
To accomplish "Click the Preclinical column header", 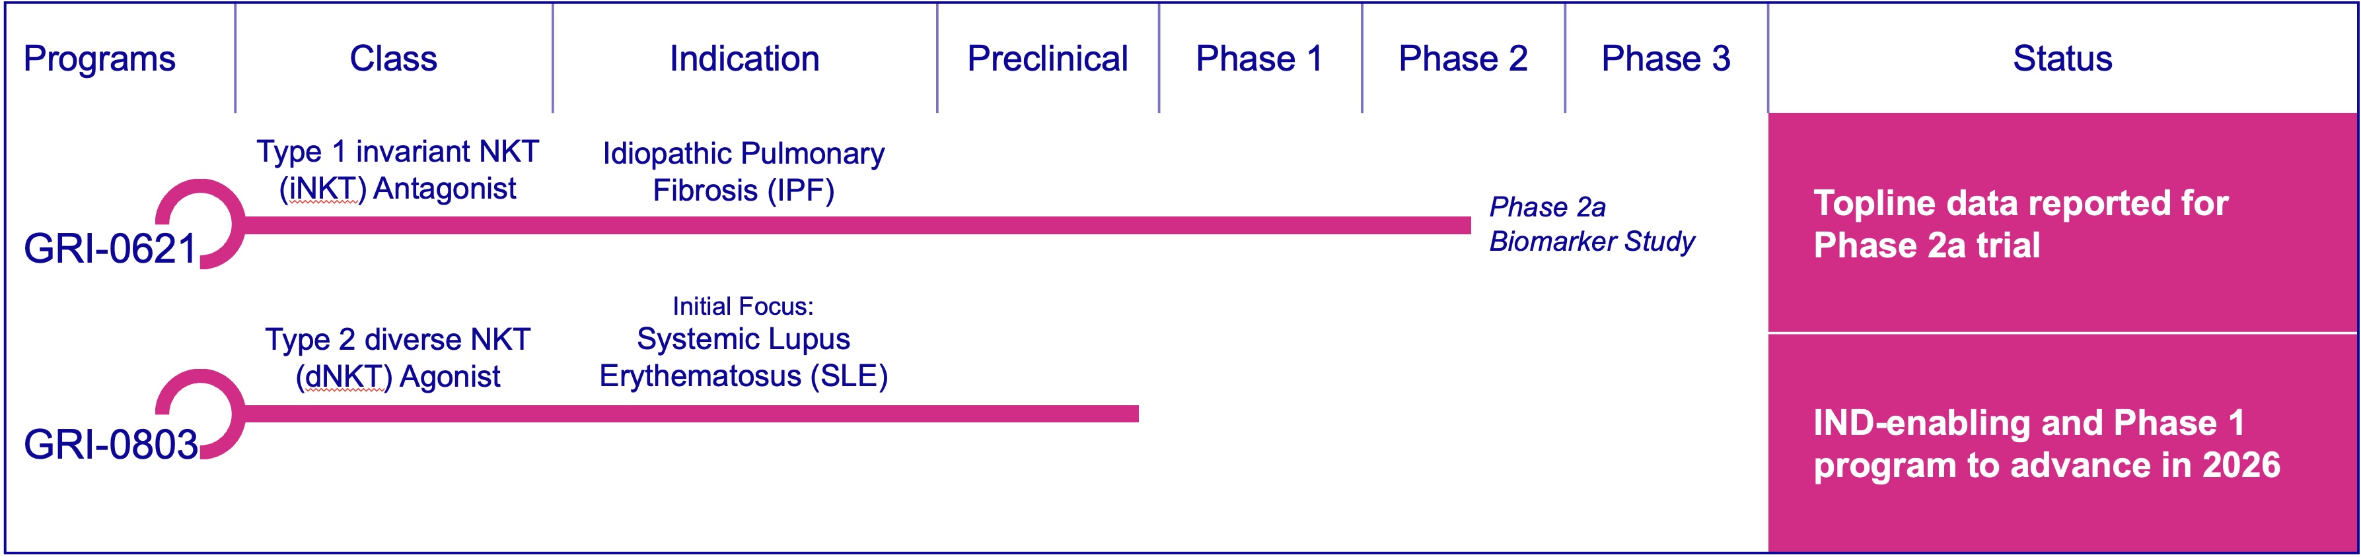I will pos(1048,59).
